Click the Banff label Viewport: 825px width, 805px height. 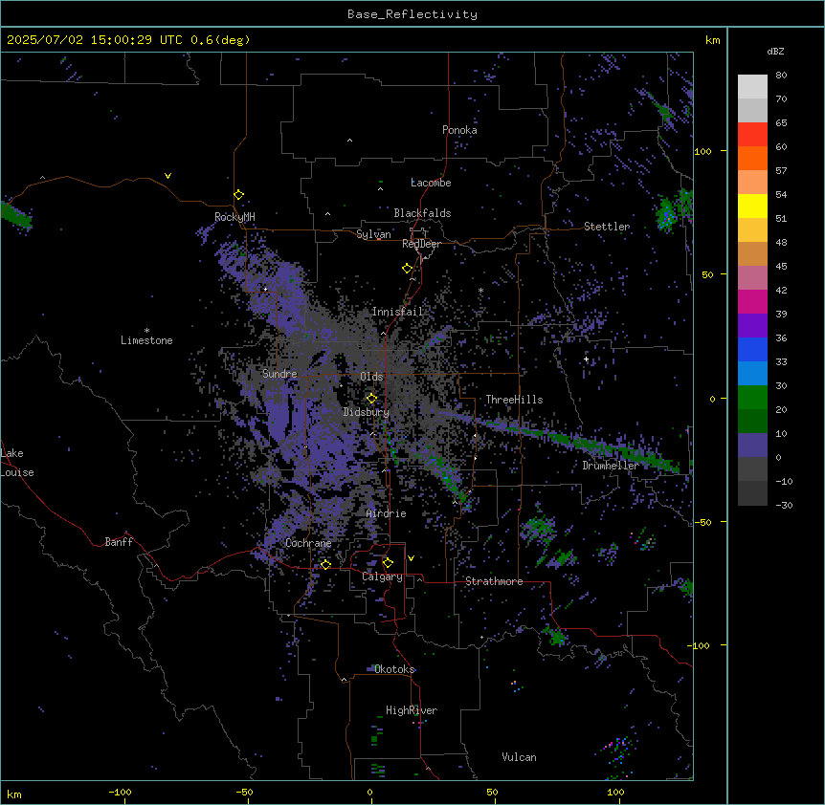coord(119,542)
